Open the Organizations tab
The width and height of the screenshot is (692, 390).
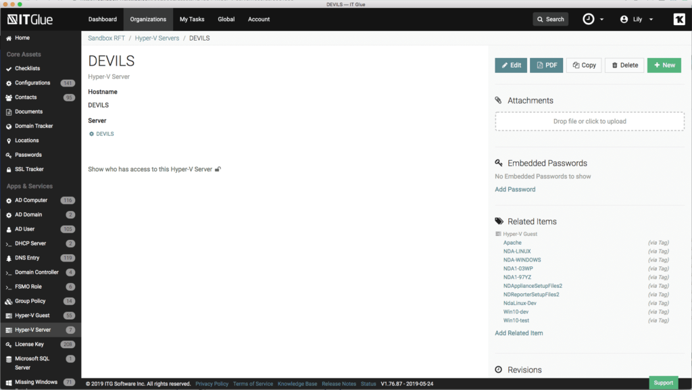point(147,20)
